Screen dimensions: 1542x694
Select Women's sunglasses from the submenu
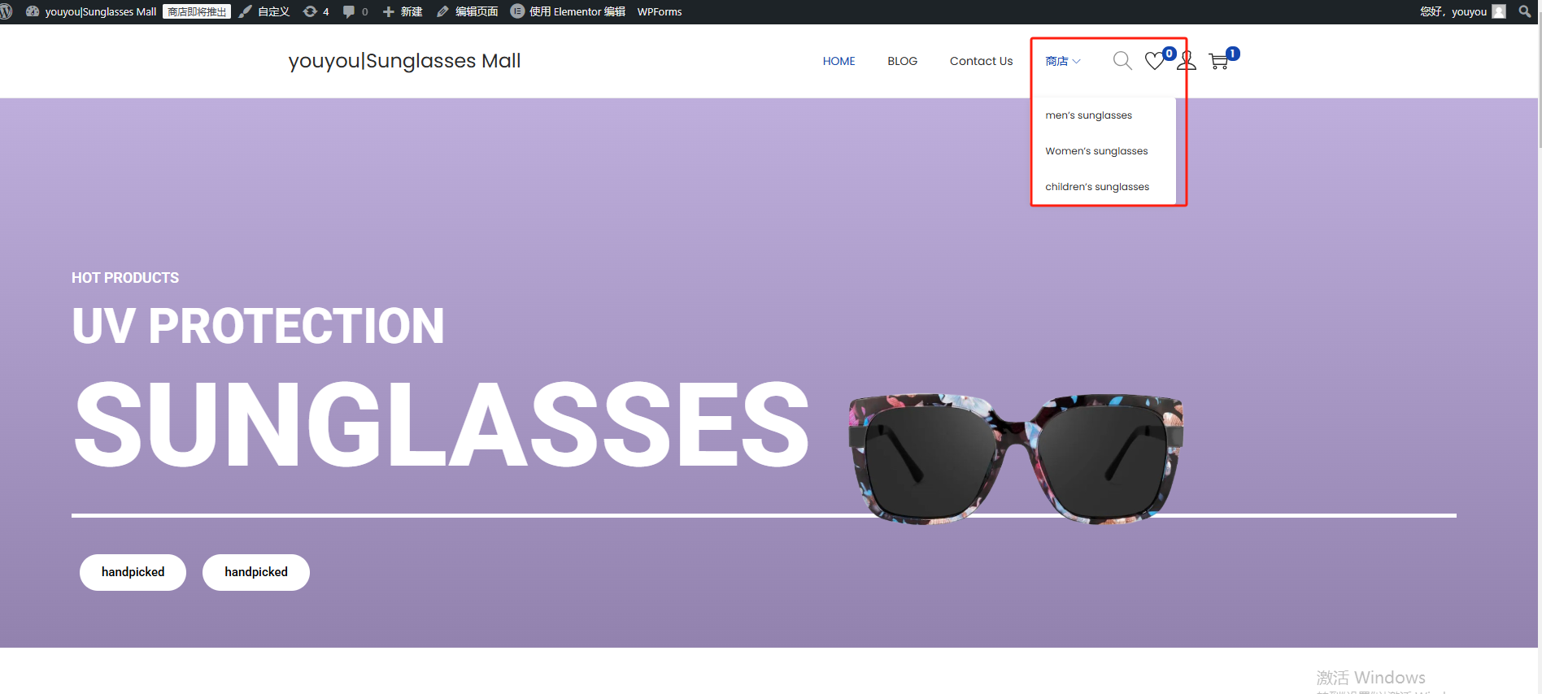[1096, 151]
